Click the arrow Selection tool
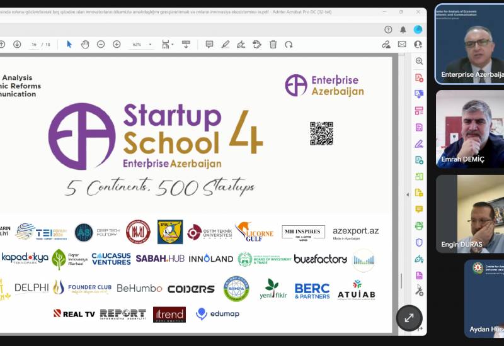The image size is (504, 346). click(69, 44)
